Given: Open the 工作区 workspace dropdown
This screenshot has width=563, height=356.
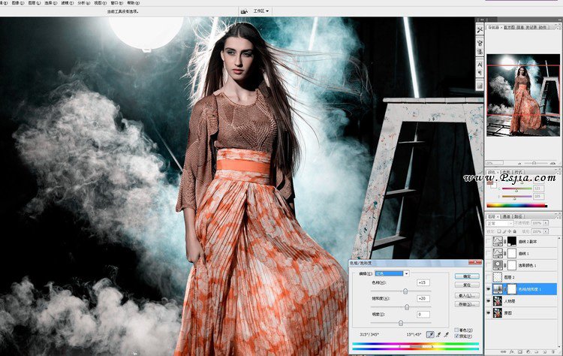Looking at the screenshot, I should tap(262, 11).
